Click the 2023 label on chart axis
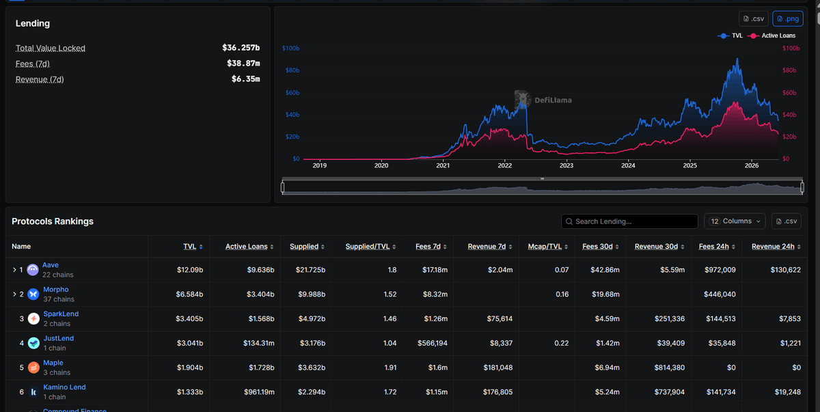820x412 pixels. [566, 165]
